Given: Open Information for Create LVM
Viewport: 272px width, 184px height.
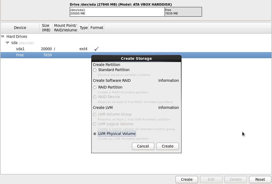Looking at the screenshot, I should (x=168, y=108).
